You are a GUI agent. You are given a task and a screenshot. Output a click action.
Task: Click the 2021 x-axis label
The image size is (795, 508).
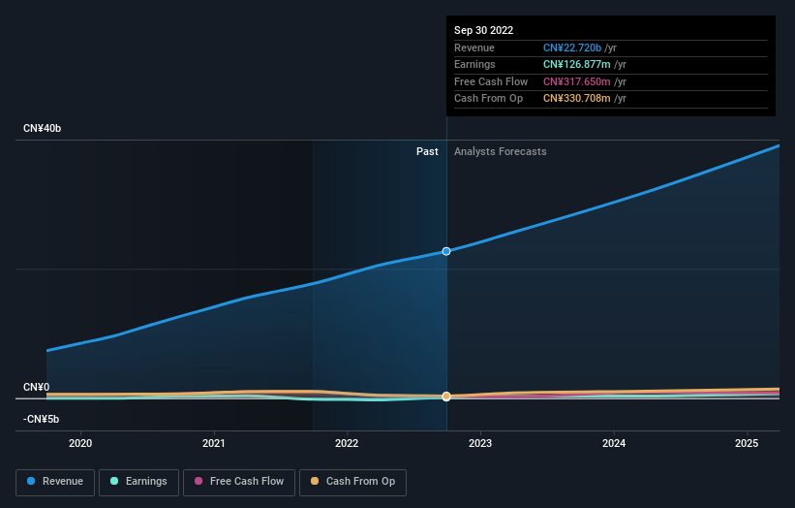[214, 443]
